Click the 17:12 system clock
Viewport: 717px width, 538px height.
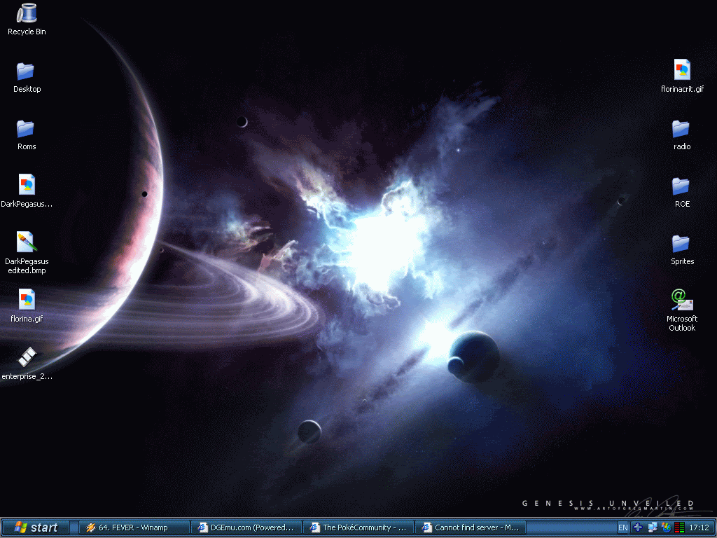pyautogui.click(x=699, y=527)
